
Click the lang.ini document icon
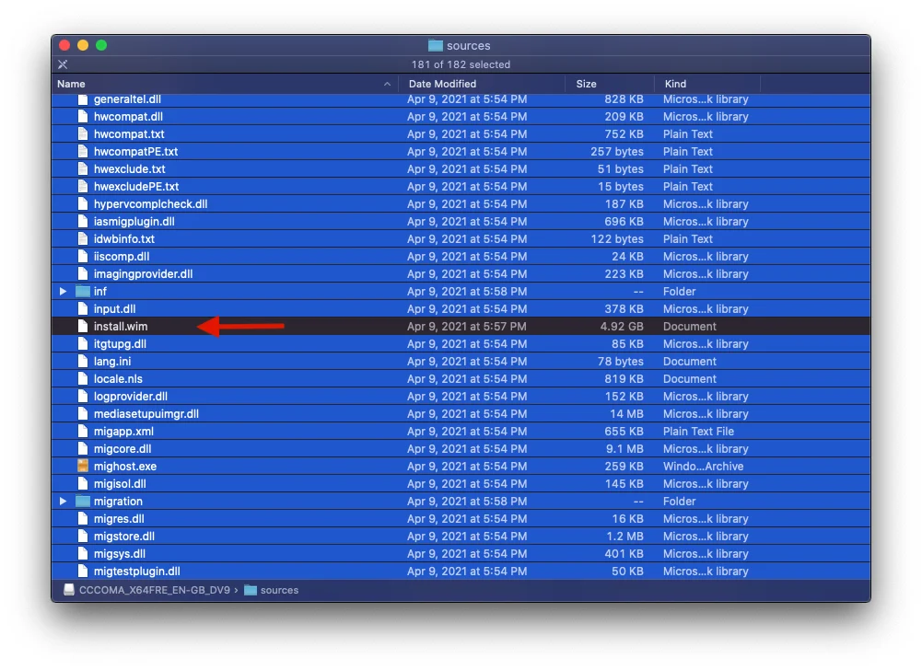click(x=83, y=362)
